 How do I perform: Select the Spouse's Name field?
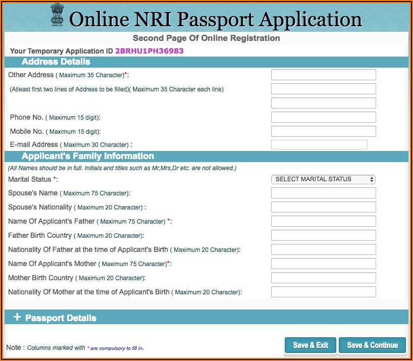click(323, 193)
